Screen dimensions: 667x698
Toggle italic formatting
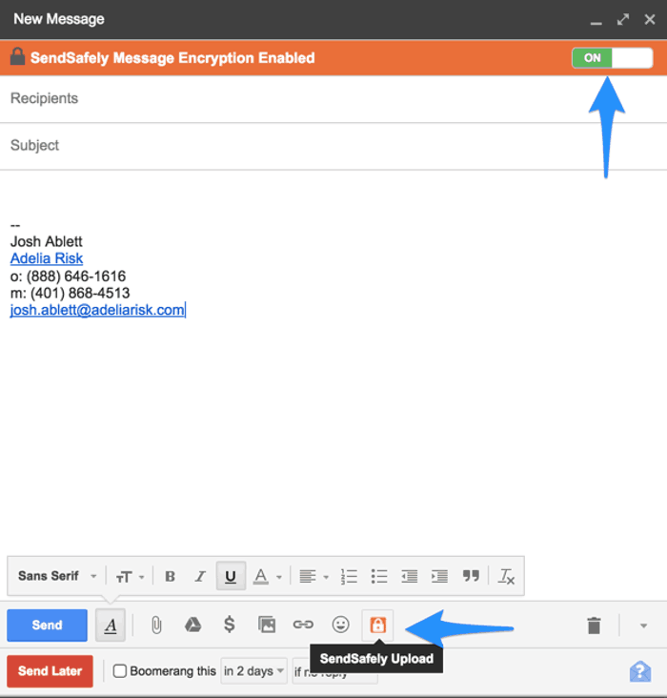click(200, 577)
